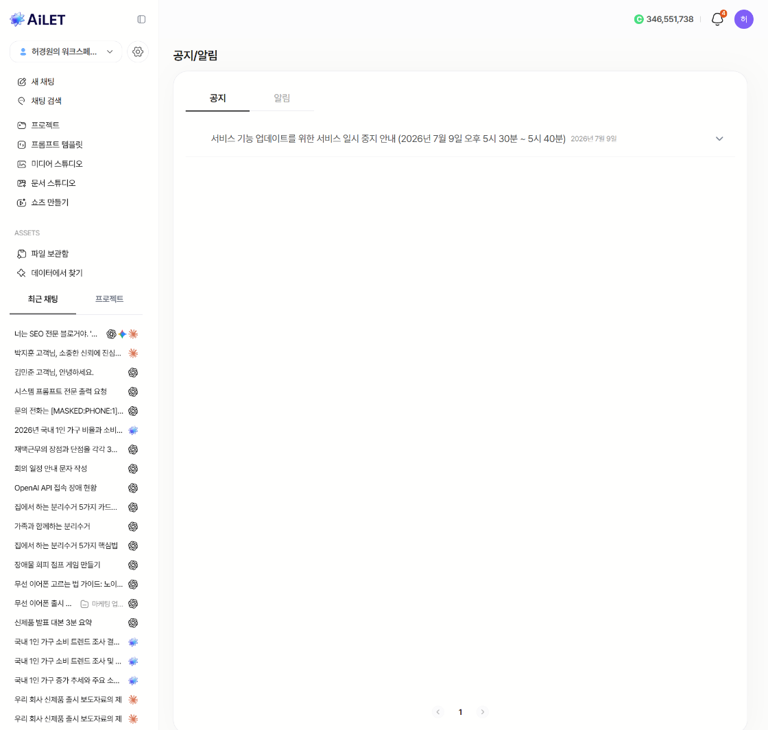Open the 허경원의 워크스페이스 dropdown
The image size is (768, 730).
point(66,51)
